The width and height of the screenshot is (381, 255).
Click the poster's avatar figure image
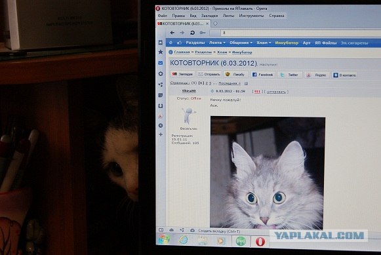(x=188, y=116)
